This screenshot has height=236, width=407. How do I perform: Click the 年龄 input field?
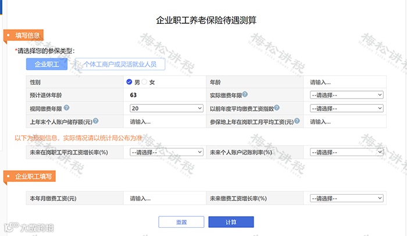(x=345, y=82)
